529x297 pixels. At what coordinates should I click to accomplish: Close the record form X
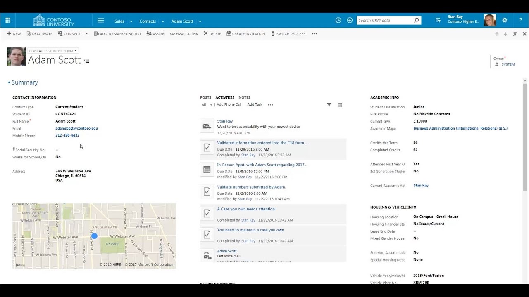pos(524,34)
